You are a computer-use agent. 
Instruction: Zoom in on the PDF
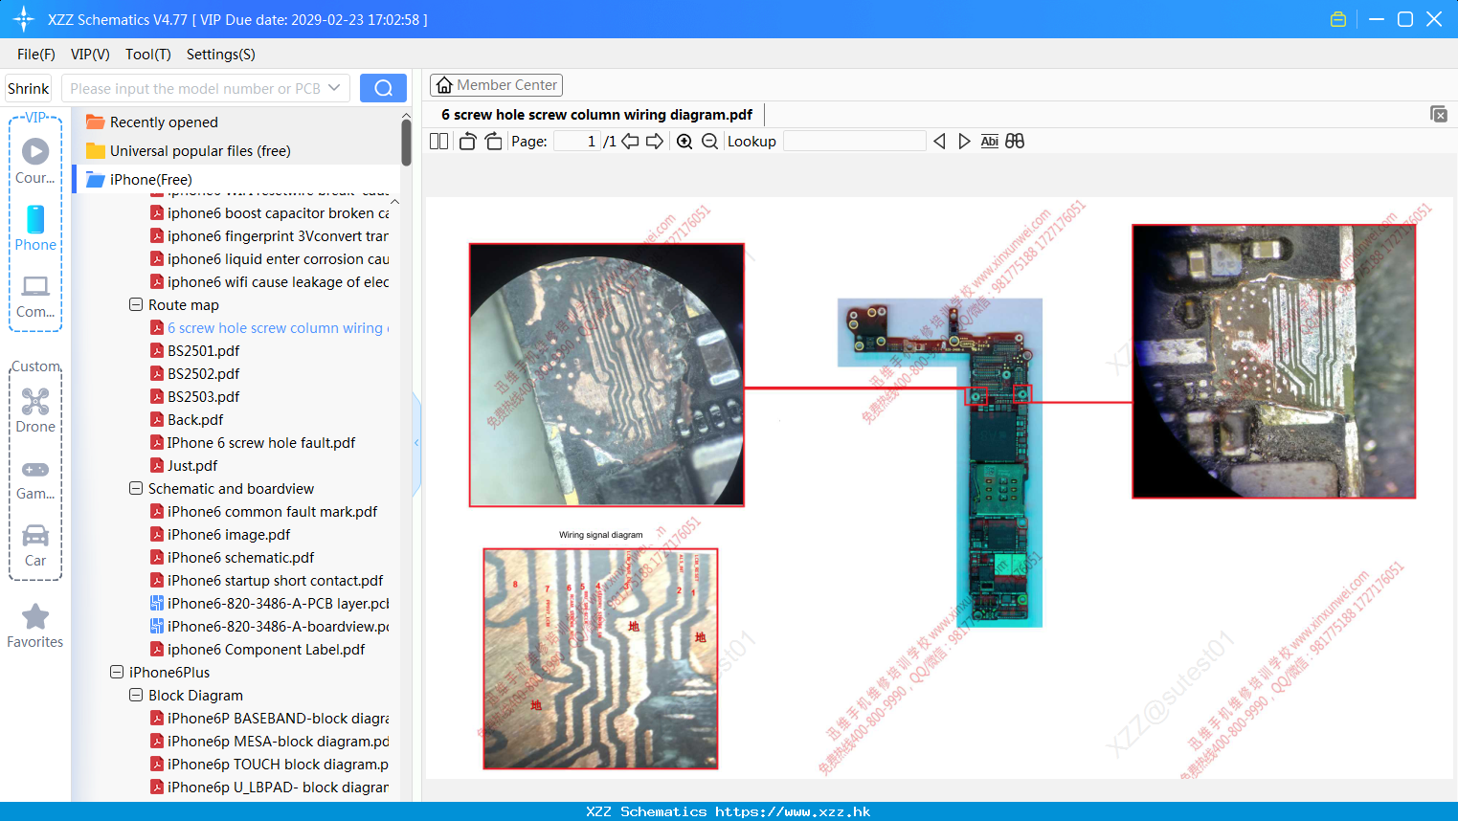[684, 141]
